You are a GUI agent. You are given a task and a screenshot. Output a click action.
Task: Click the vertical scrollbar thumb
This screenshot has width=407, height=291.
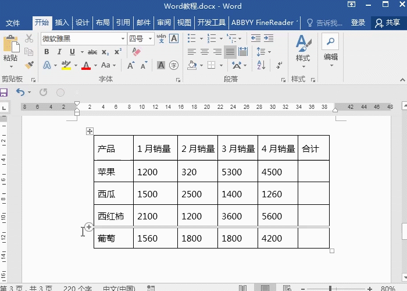point(404,231)
